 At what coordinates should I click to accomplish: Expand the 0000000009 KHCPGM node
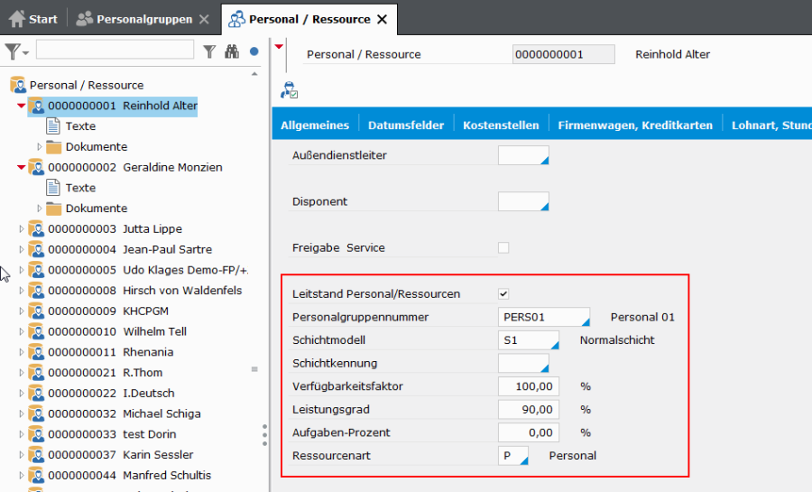pos(22,311)
